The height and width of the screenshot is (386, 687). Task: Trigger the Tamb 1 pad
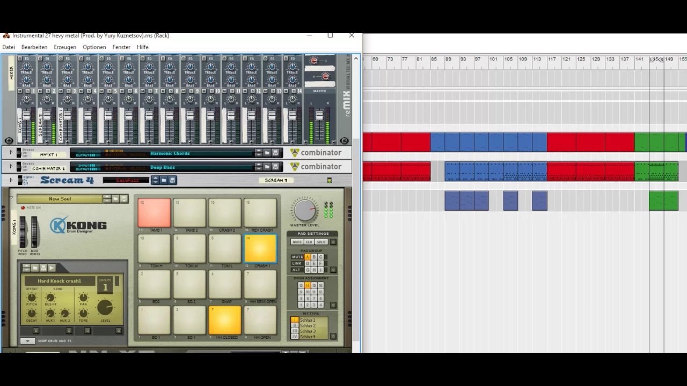coord(154,213)
